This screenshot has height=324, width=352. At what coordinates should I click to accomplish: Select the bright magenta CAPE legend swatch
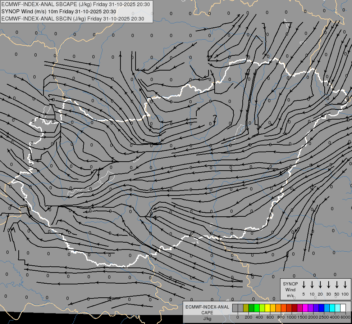point(305,308)
